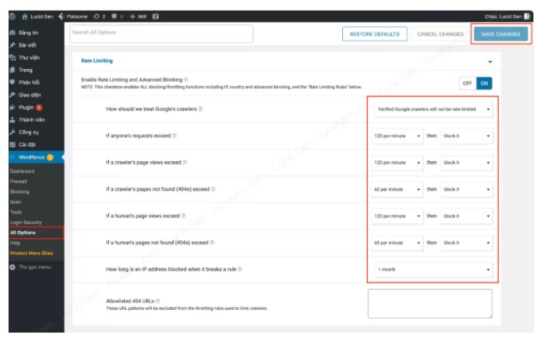Click the Save Changes button
The image size is (544, 338).
tap(501, 34)
